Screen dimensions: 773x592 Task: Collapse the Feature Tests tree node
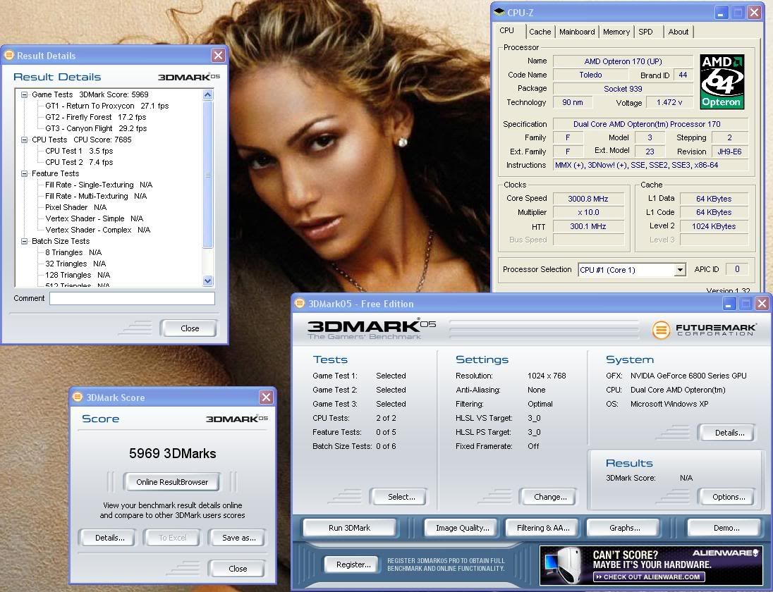[24, 173]
